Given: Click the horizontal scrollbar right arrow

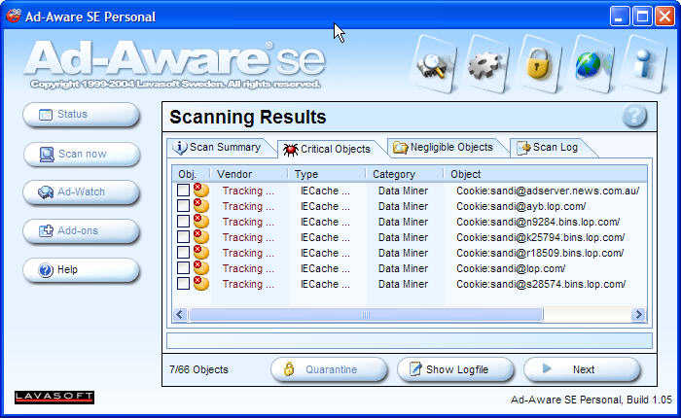Looking at the screenshot, I should click(x=638, y=314).
